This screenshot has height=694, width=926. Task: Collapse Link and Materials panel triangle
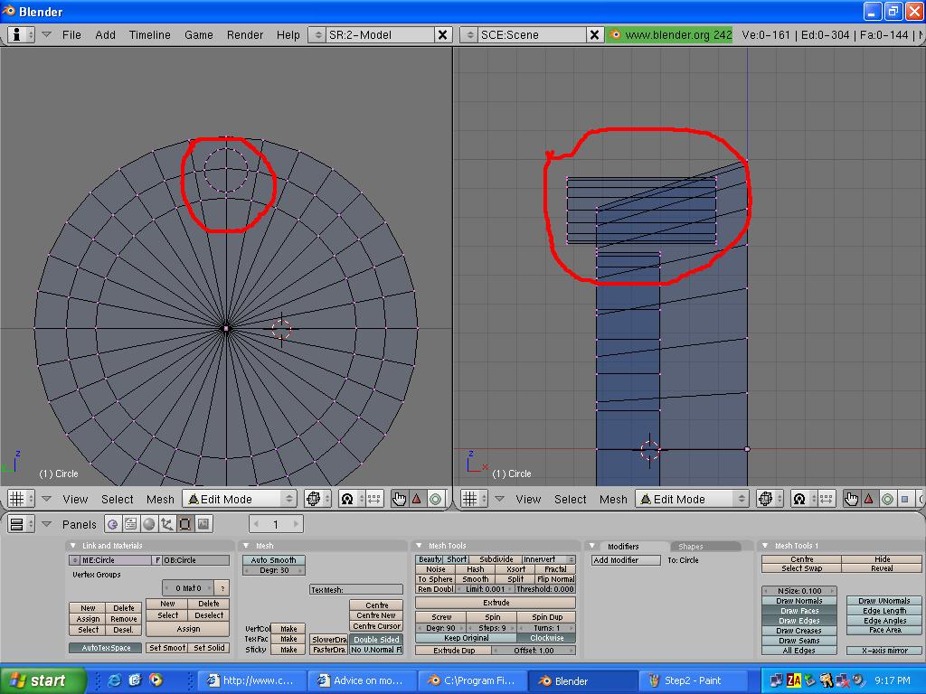[x=73, y=546]
